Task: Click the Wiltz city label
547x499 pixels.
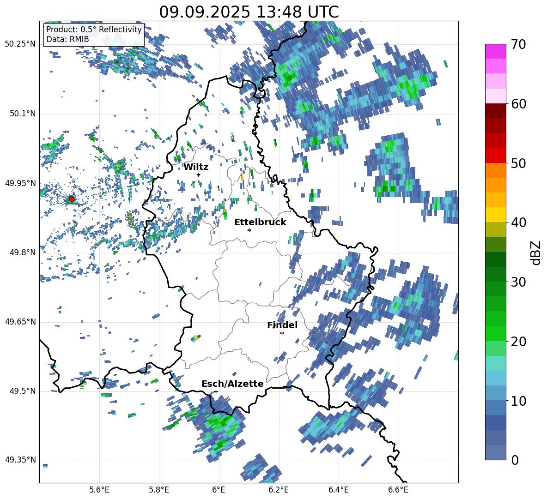Action: click(196, 167)
